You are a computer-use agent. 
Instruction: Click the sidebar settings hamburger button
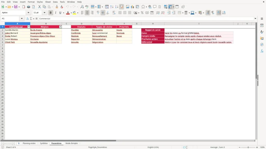(262, 19)
